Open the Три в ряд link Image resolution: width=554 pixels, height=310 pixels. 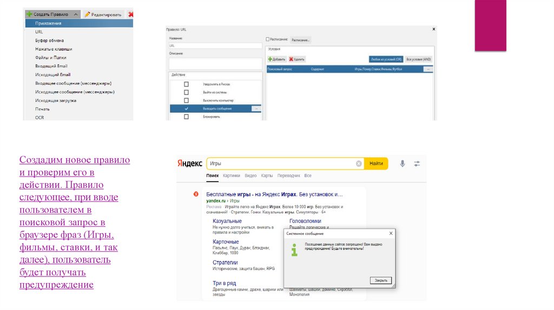224,283
